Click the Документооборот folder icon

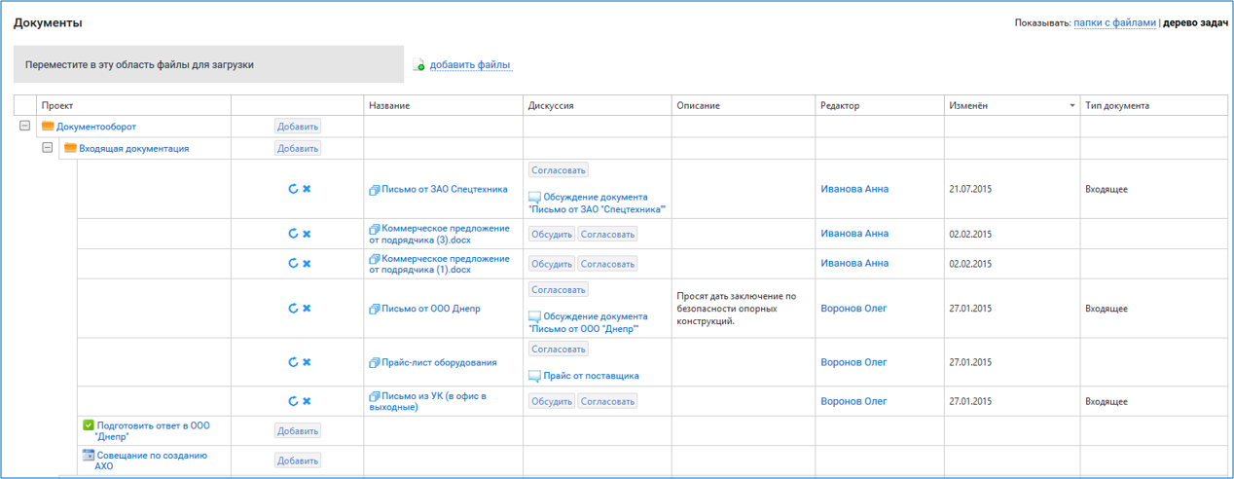tap(48, 127)
